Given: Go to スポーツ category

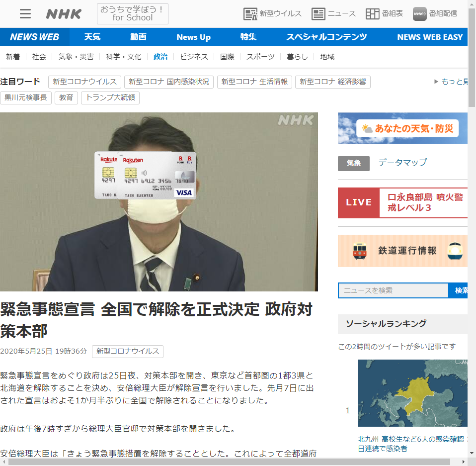Looking at the screenshot, I should (260, 57).
